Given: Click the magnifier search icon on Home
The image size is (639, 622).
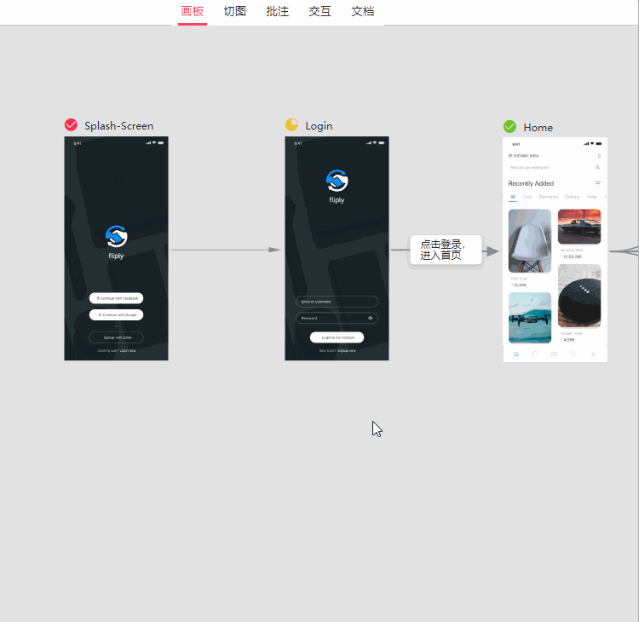Looking at the screenshot, I should click(598, 168).
